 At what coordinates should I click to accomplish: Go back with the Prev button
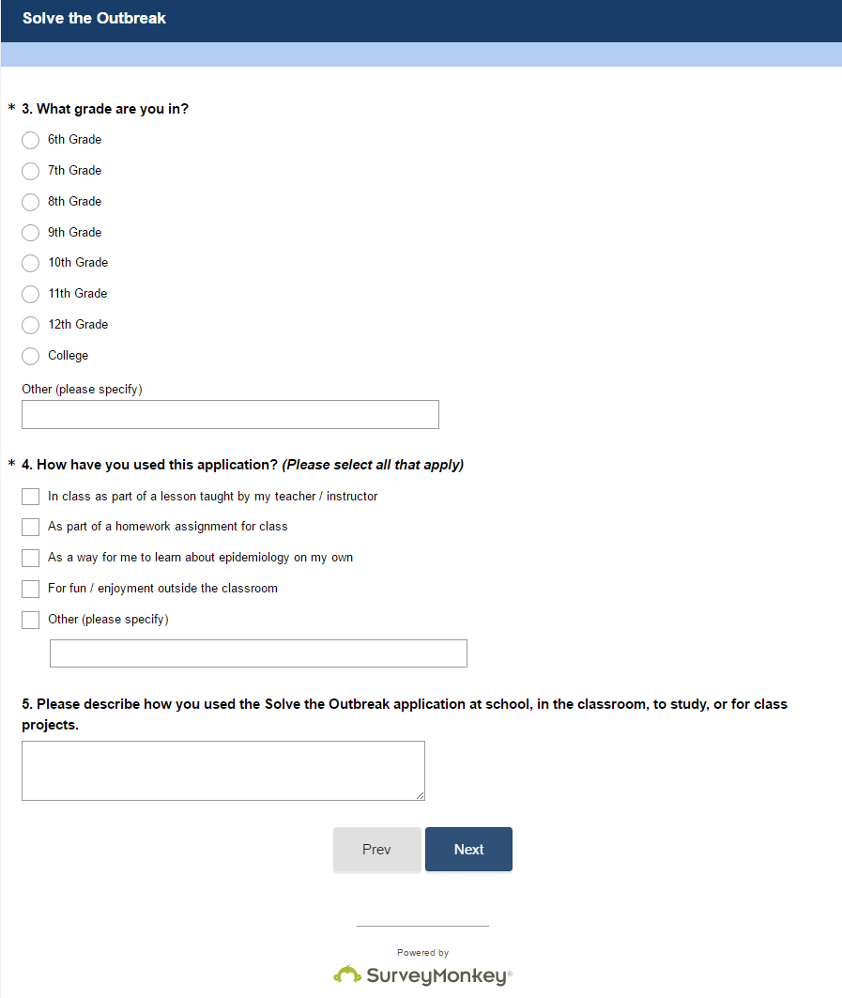[x=376, y=850]
